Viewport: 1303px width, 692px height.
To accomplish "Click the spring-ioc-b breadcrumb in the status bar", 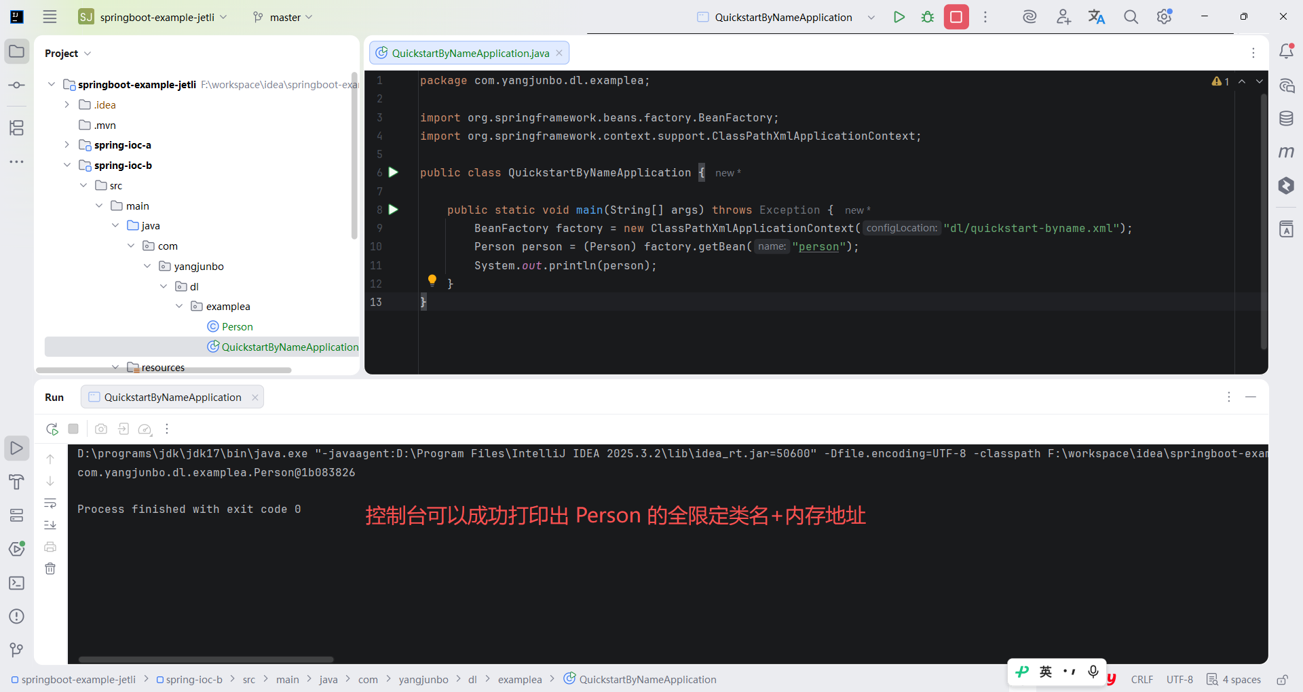I will tap(189, 679).
